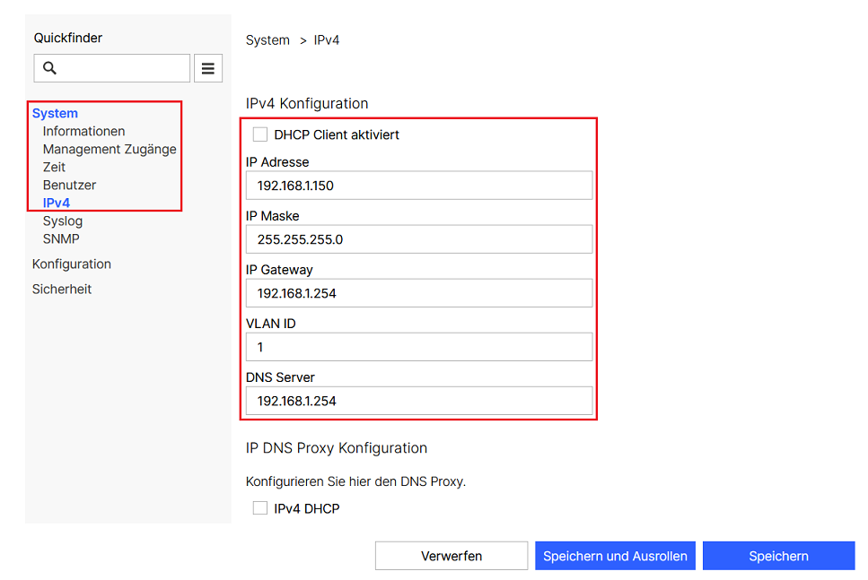Navigate to SNMP settings
868x580 pixels.
coord(61,238)
